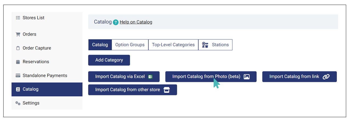Click the Stores List icon in sidebar
350x121 pixels.
(18, 18)
